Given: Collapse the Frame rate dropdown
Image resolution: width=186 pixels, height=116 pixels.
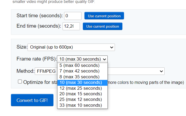Looking at the screenshot, I should pos(82,59).
